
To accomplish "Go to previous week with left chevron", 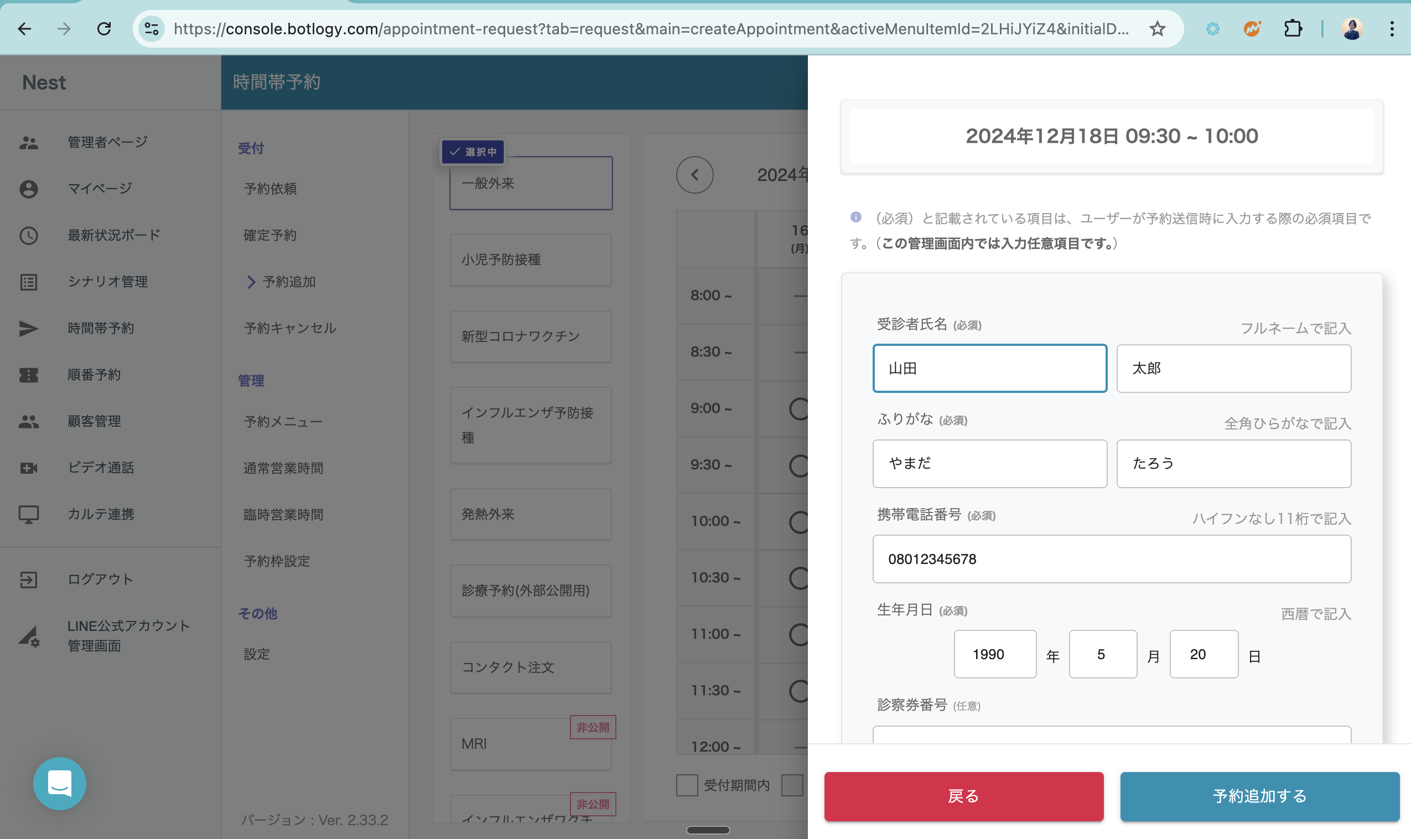I will 694,175.
